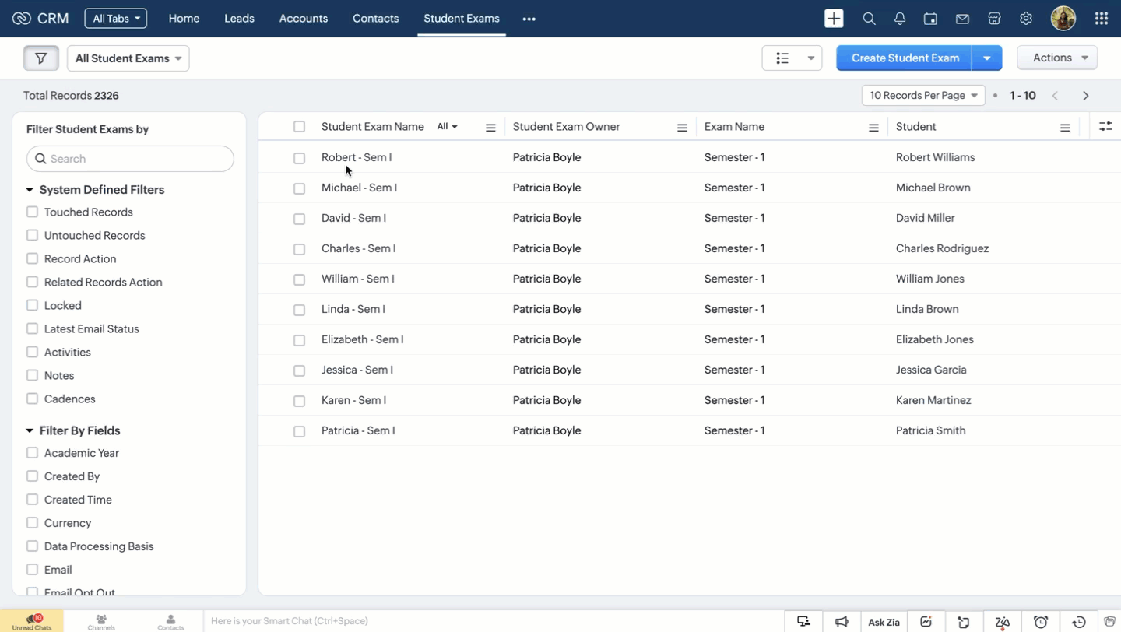The height and width of the screenshot is (632, 1121).
Task: Switch to the Contacts tab
Action: point(375,19)
